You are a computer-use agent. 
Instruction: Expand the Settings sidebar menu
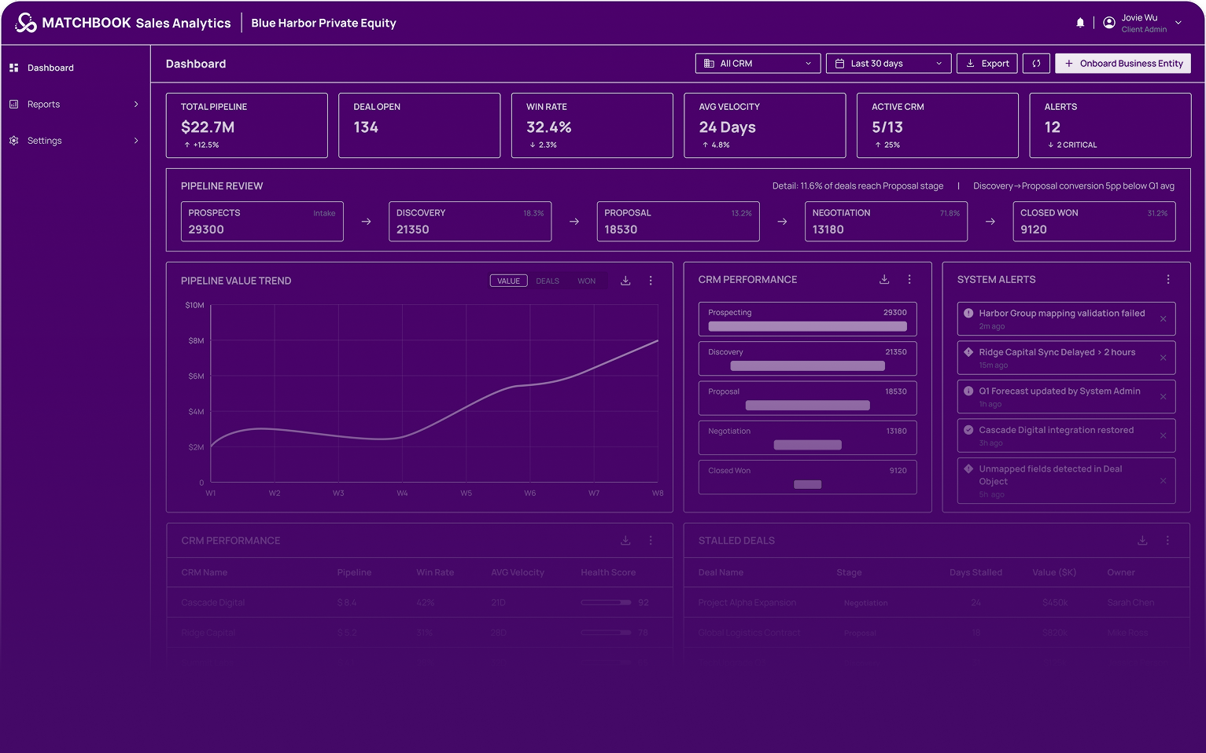(x=135, y=140)
